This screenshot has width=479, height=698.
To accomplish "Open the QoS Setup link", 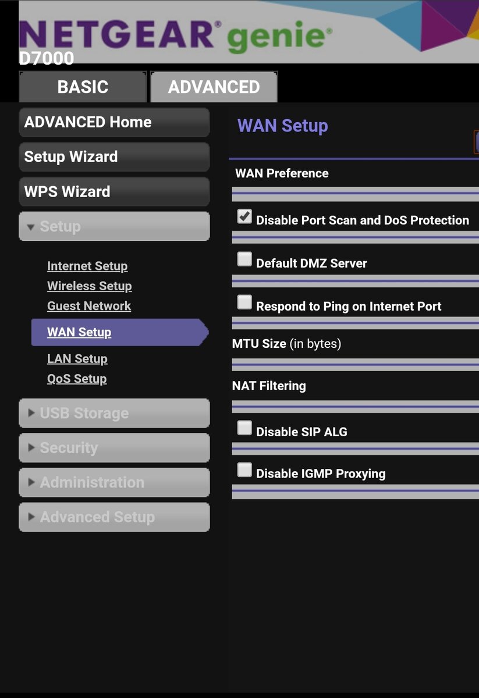I will tap(77, 379).
